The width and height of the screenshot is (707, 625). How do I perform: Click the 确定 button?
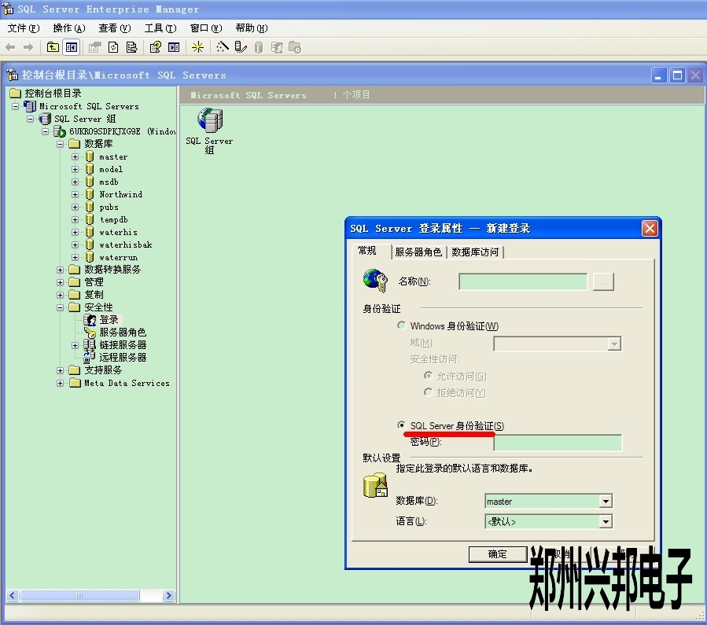click(497, 553)
